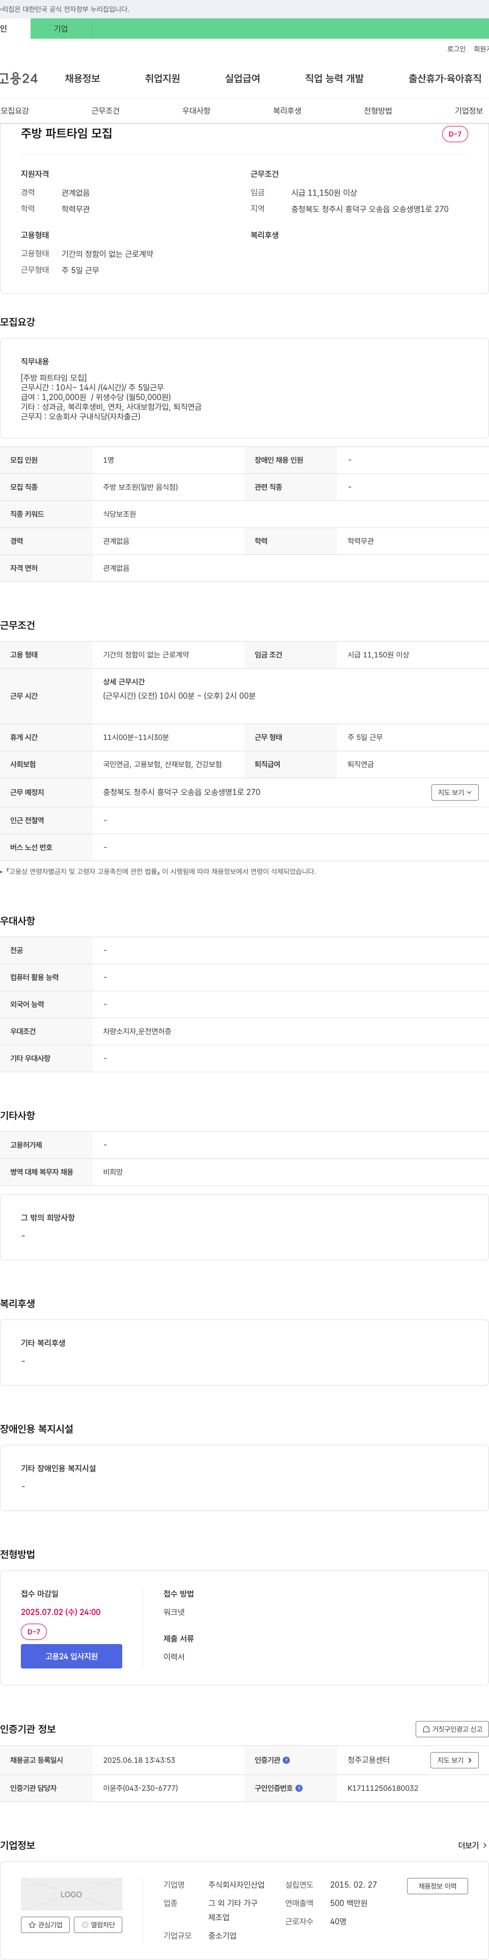489x1960 pixels.
Task: Open 채용정보 이력 button
Action: (x=437, y=1886)
